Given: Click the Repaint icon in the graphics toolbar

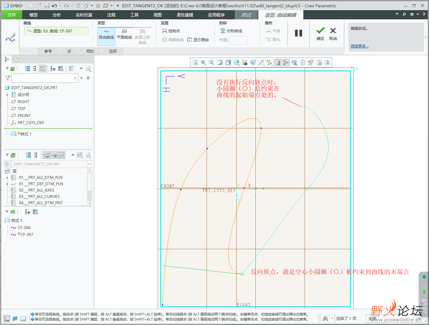Looking at the screenshot, I should pos(220,62).
